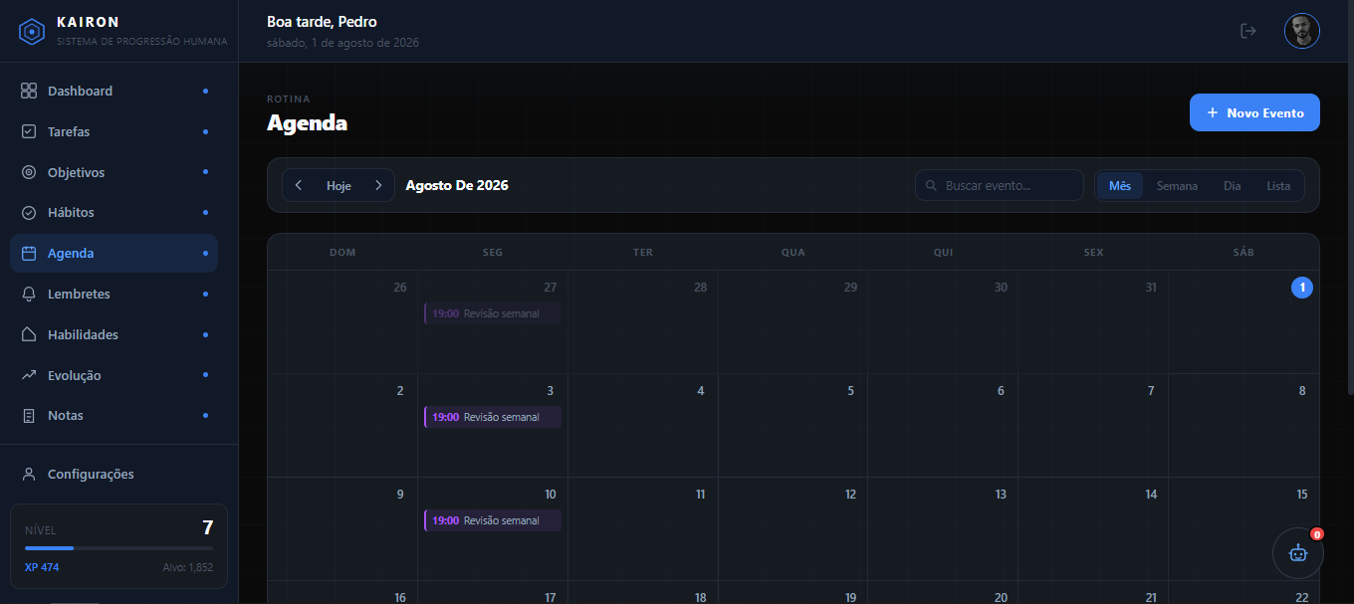1354x604 pixels.
Task: Click the XP level progress bar
Action: tap(118, 548)
